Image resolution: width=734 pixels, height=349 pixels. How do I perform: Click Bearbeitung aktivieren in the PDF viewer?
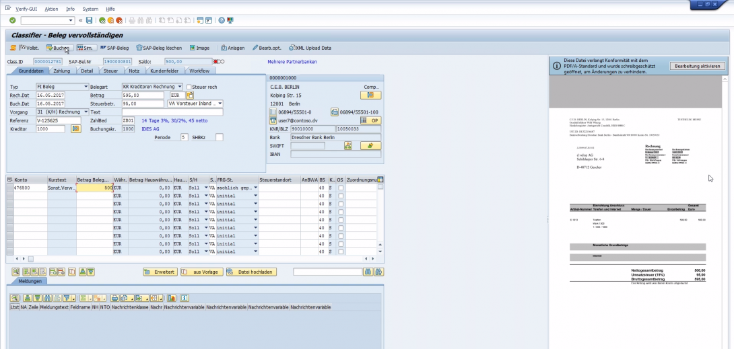[x=697, y=67]
